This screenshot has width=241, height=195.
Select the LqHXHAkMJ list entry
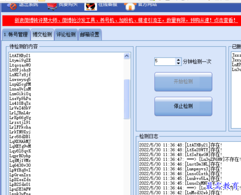(20, 142)
